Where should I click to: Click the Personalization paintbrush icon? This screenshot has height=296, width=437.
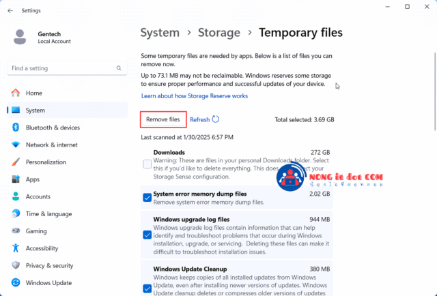[x=16, y=162]
